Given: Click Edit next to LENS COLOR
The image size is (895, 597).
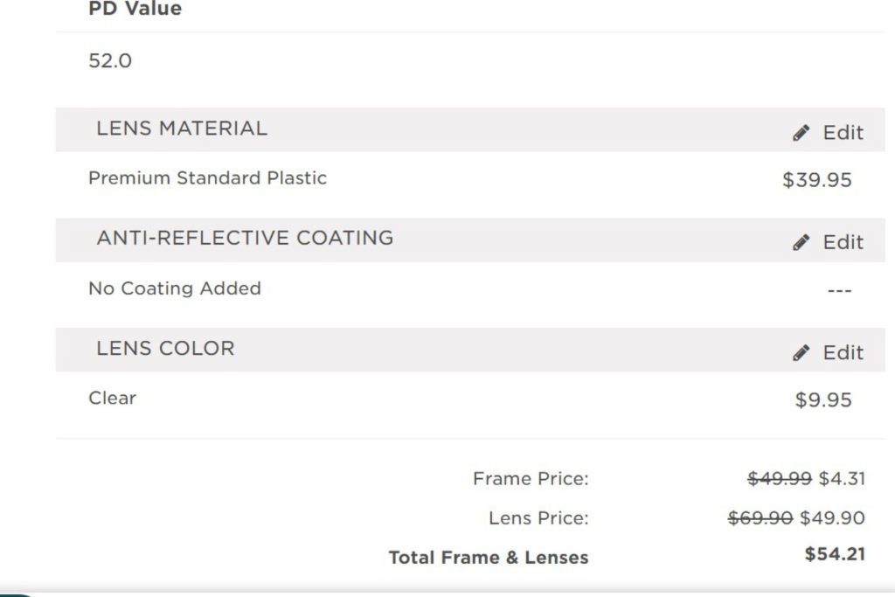Looking at the screenshot, I should click(x=842, y=351).
